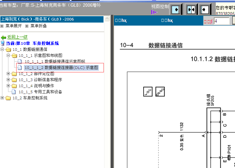Screen dimensions: 235x168
Task: Expand all menus via 菜单展开
Action: click(x=13, y=26)
